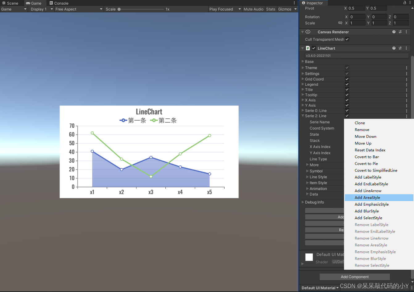This screenshot has height=292, width=414.
Task: Expand the Data foldout
Action: pos(307,194)
